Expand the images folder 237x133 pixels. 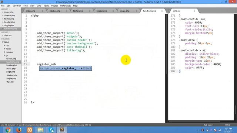(5, 52)
